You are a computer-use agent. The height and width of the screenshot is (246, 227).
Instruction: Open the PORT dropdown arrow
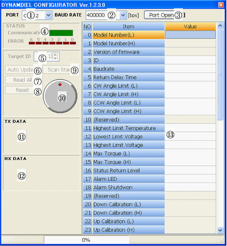pyautogui.click(x=48, y=15)
